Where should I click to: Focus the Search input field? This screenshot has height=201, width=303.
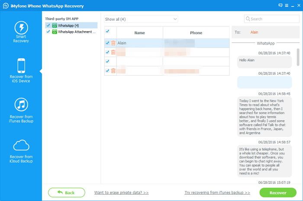pyautogui.click(x=272, y=19)
